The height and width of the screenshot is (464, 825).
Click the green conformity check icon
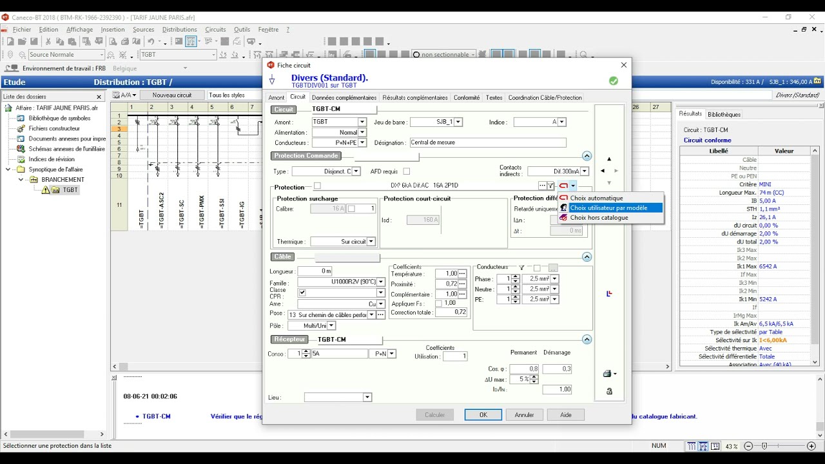(x=614, y=81)
